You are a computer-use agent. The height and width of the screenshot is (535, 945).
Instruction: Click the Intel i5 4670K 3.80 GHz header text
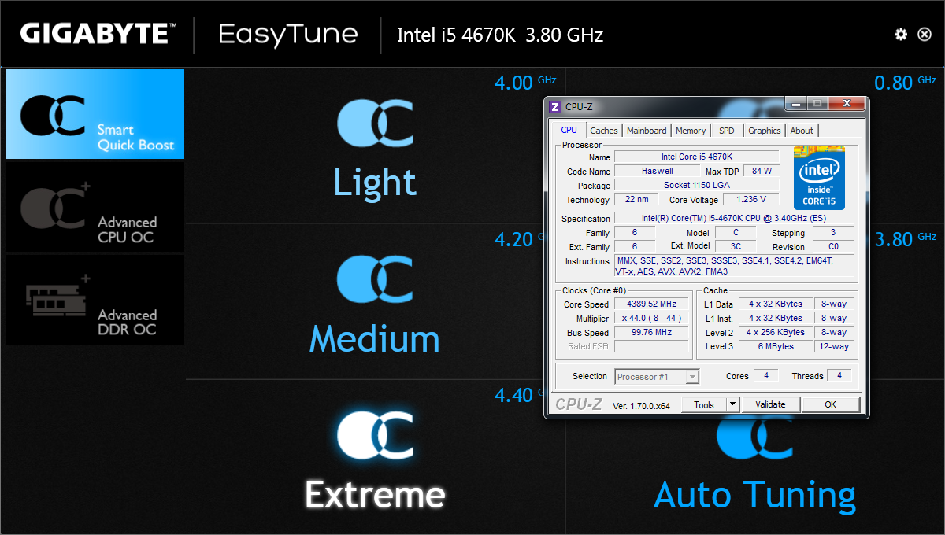coord(500,35)
